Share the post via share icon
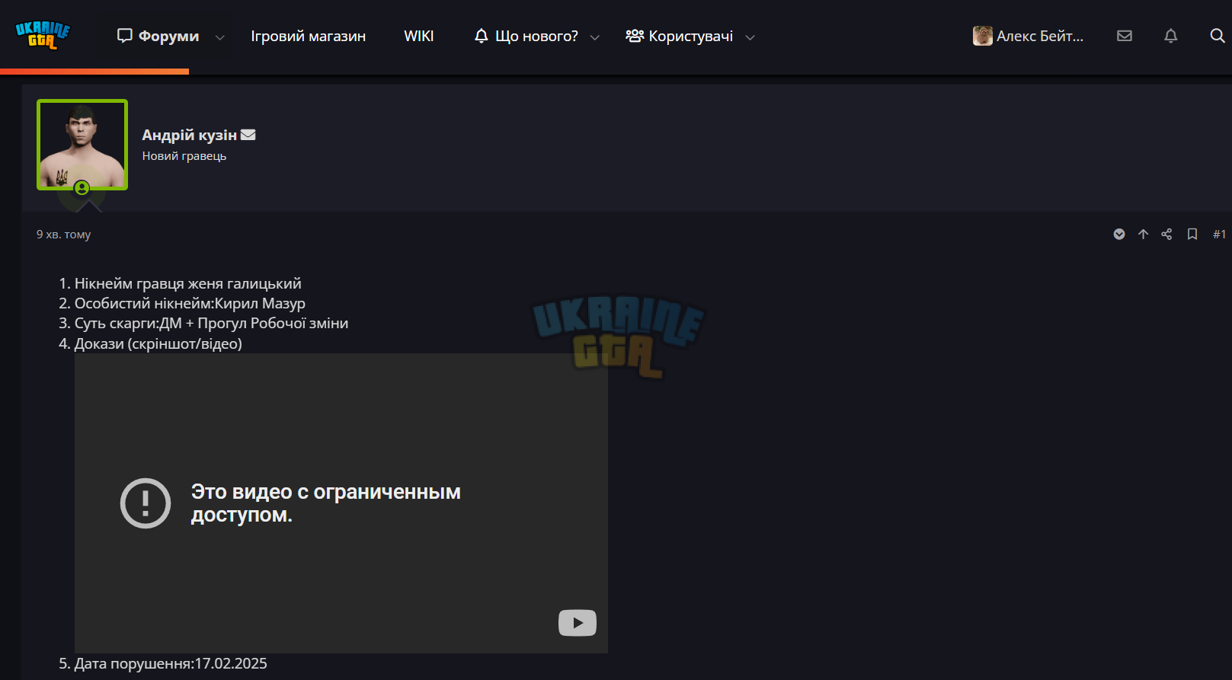The width and height of the screenshot is (1232, 680). pos(1166,234)
